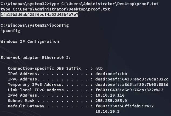The height and width of the screenshot is (116, 171).
Task: Click the 'Default Gateway' label
Action: coord(24,106)
